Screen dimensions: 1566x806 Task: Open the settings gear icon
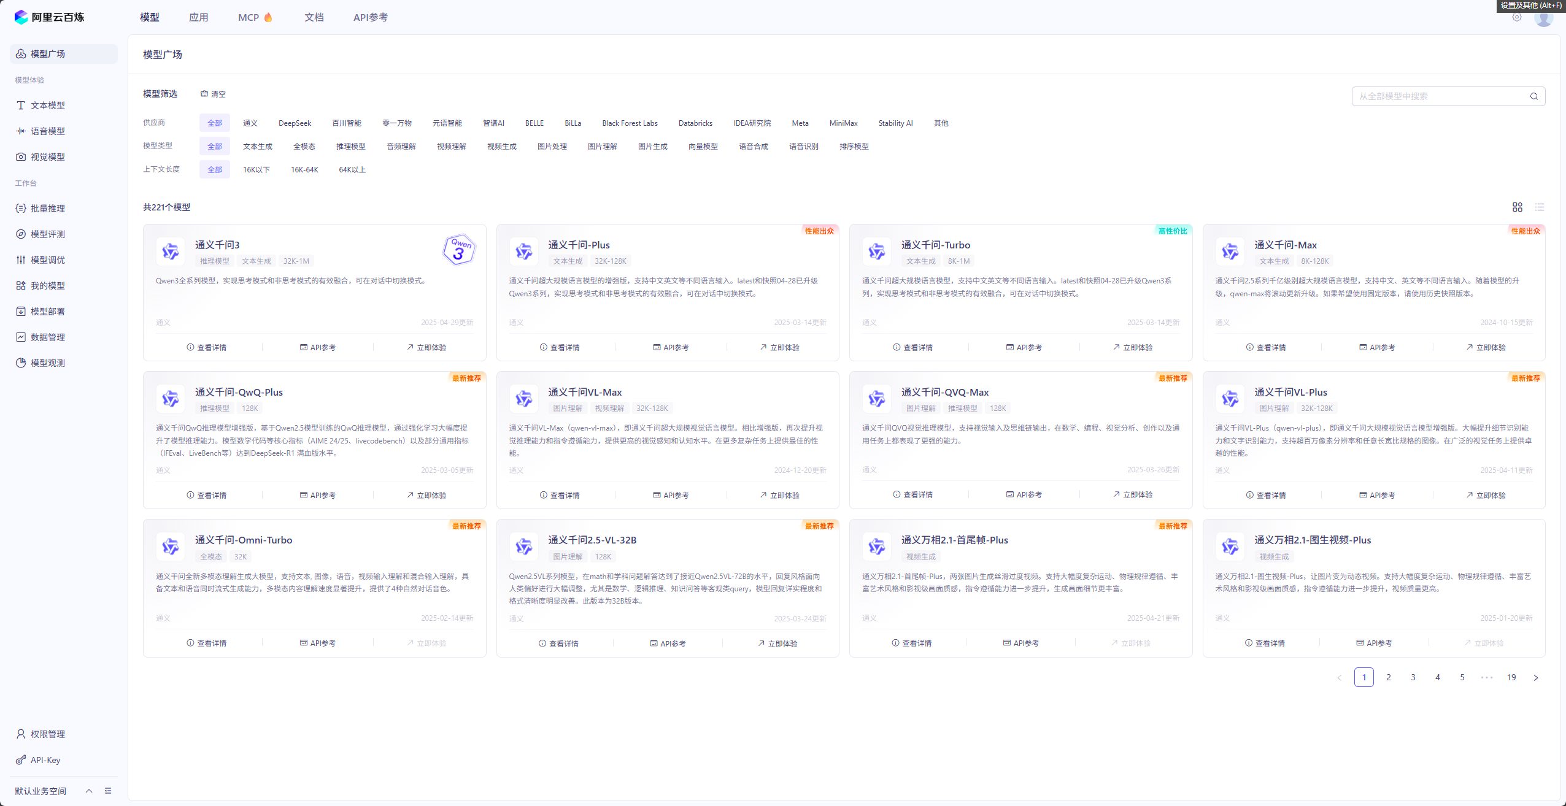(x=1517, y=17)
